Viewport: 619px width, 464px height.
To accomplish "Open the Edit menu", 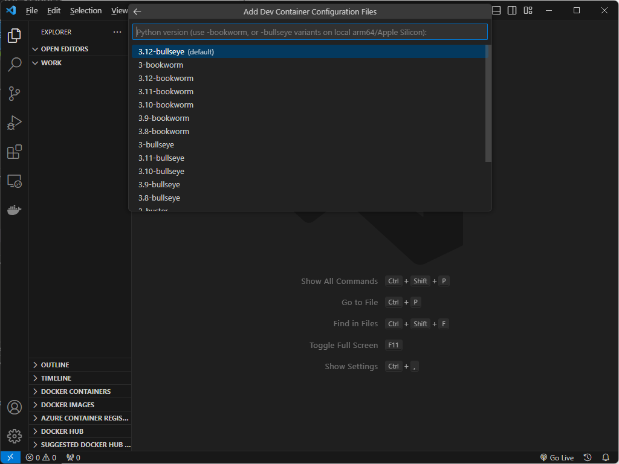I will [54, 11].
